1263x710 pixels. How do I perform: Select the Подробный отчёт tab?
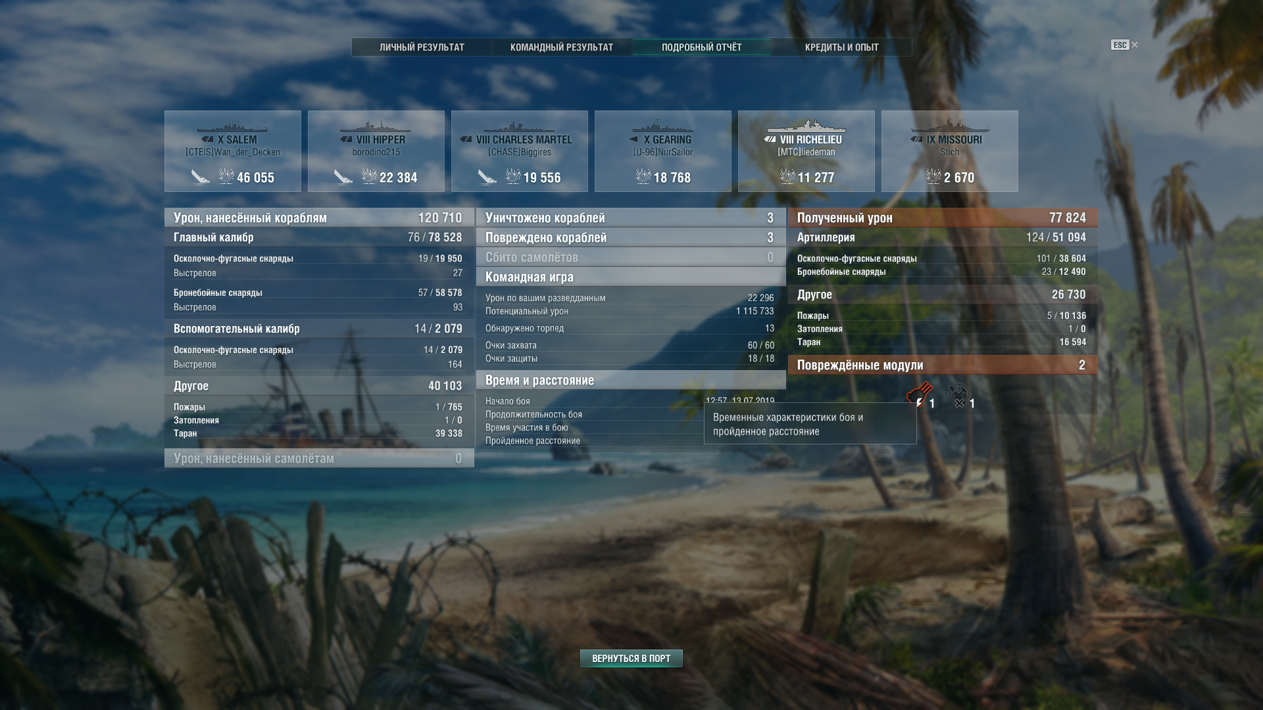click(x=701, y=47)
